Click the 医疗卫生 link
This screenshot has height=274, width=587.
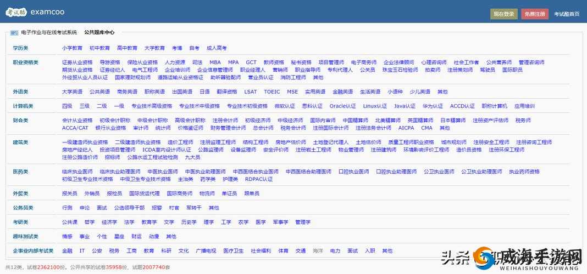coord(234,251)
